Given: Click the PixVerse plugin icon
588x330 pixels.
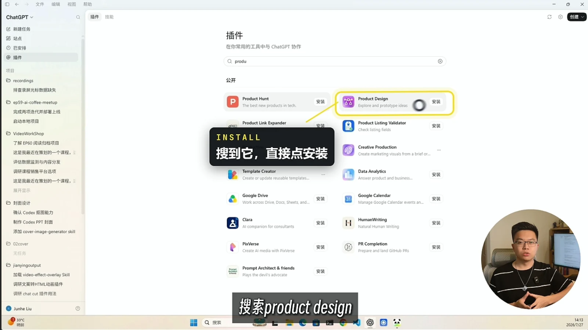Looking at the screenshot, I should click(x=232, y=247).
